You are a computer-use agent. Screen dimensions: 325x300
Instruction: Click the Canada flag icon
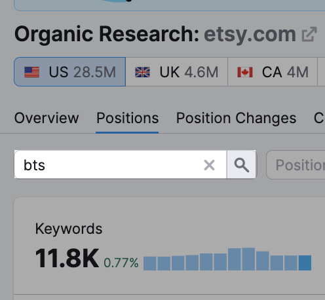pos(245,72)
